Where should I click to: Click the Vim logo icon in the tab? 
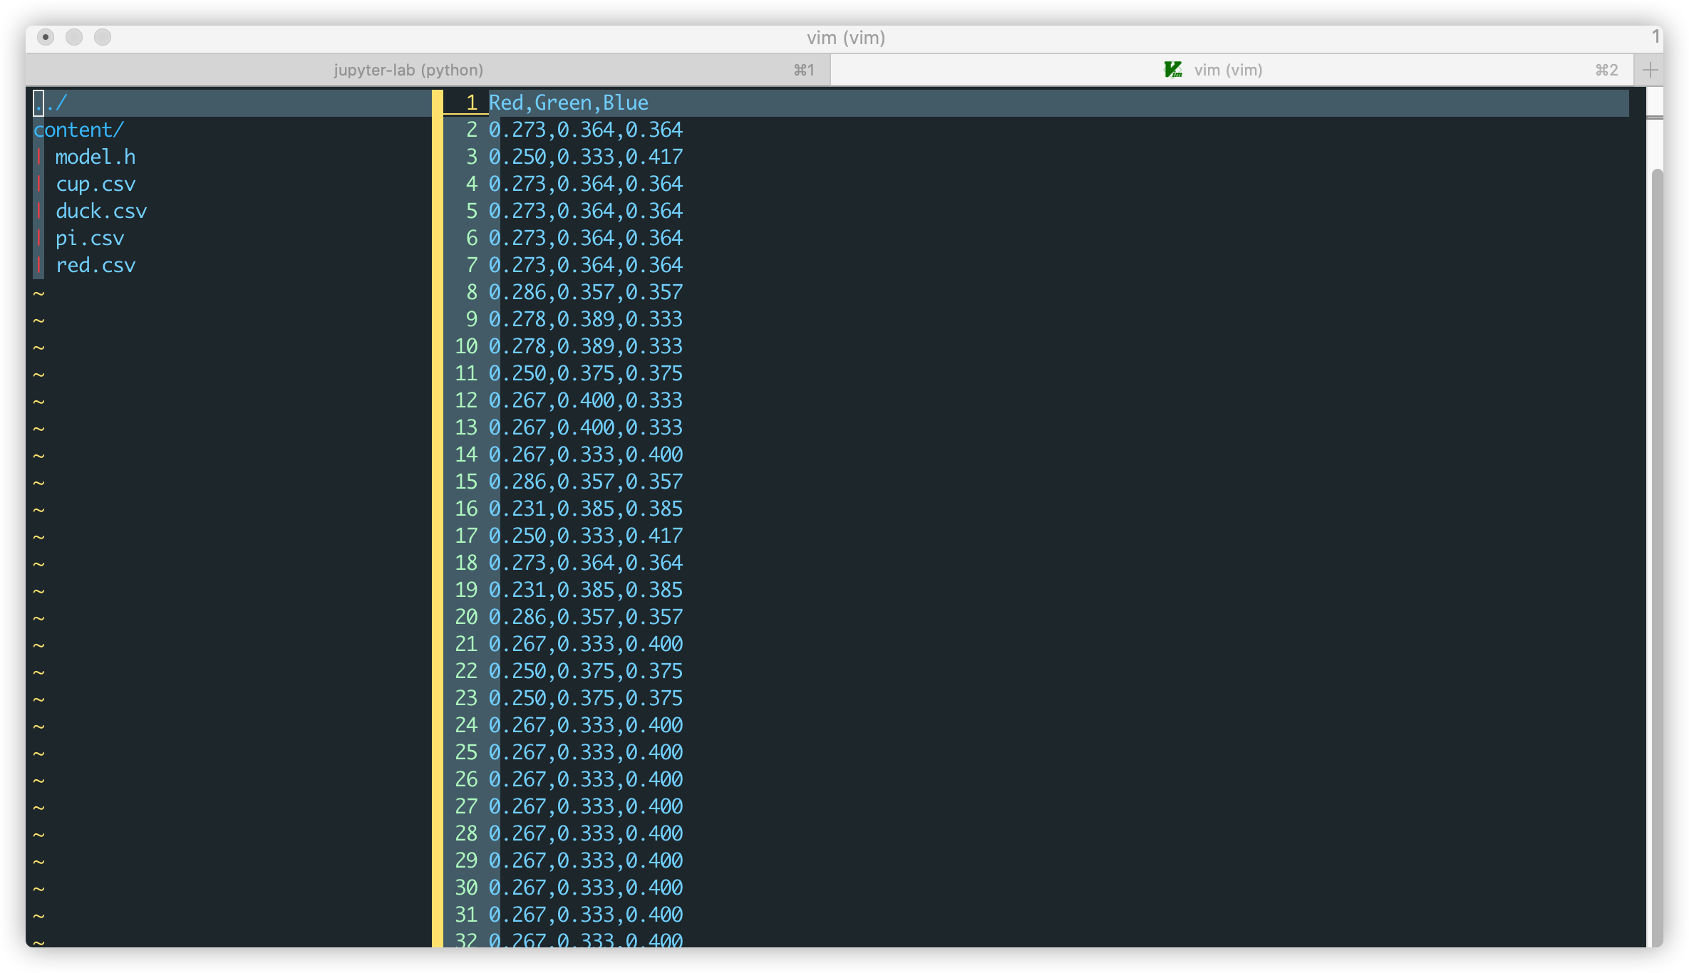1173,70
